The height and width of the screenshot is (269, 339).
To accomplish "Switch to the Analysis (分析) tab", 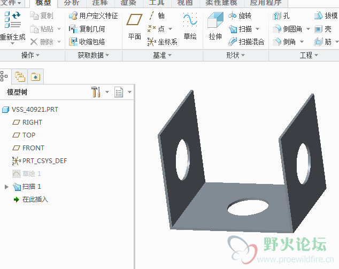I will 72,3.
